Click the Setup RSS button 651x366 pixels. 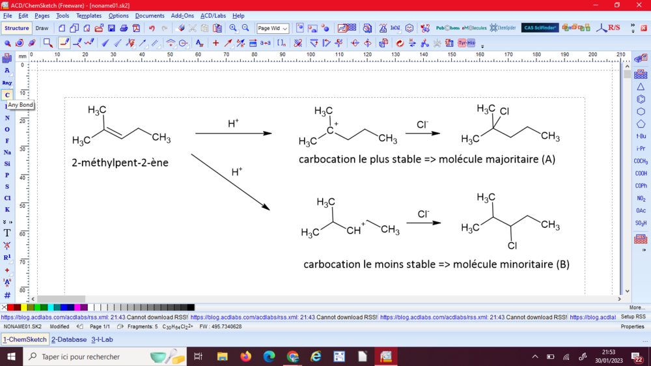tap(633, 317)
